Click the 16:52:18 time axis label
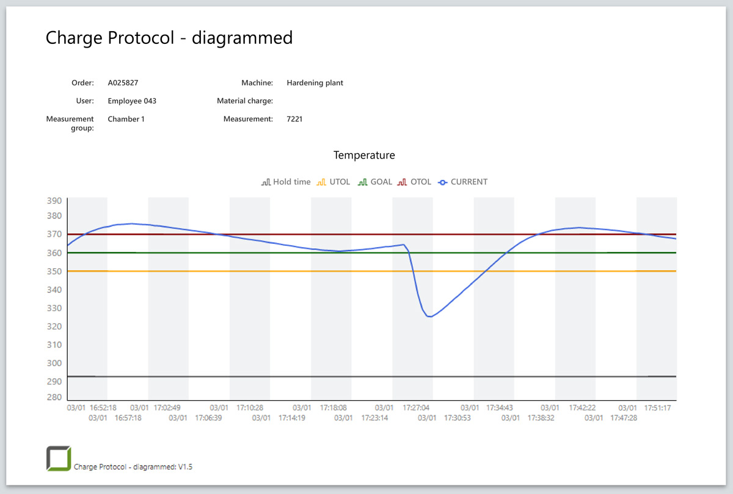733x494 pixels. 103,407
